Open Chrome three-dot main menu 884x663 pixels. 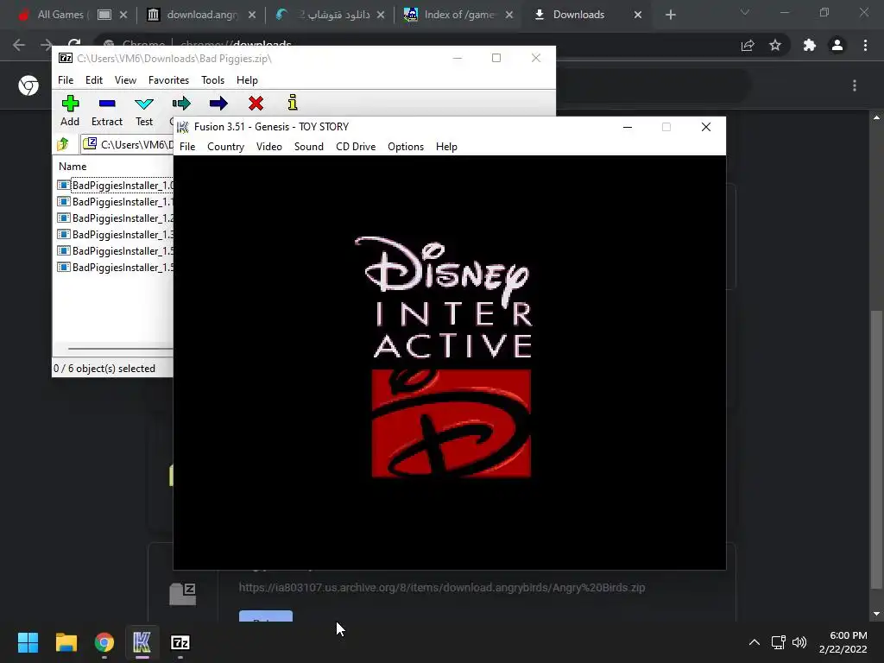(865, 45)
